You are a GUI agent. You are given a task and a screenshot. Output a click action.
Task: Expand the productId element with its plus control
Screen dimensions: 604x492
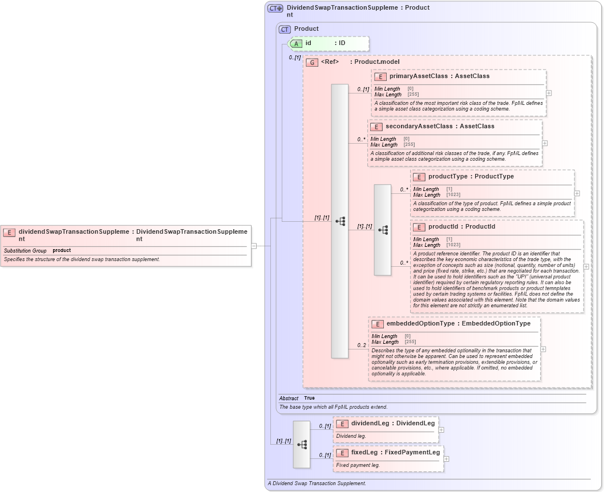click(x=585, y=266)
